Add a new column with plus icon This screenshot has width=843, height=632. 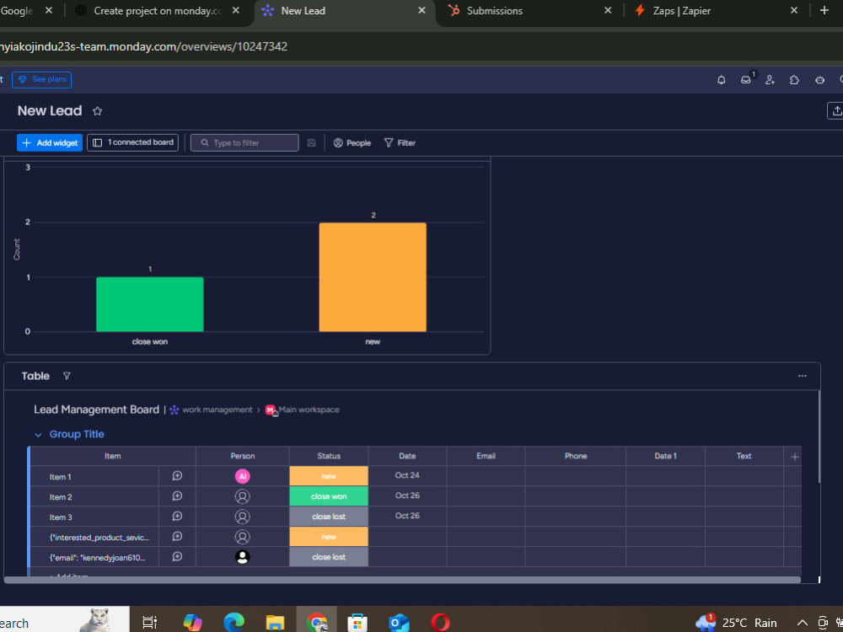click(x=795, y=457)
